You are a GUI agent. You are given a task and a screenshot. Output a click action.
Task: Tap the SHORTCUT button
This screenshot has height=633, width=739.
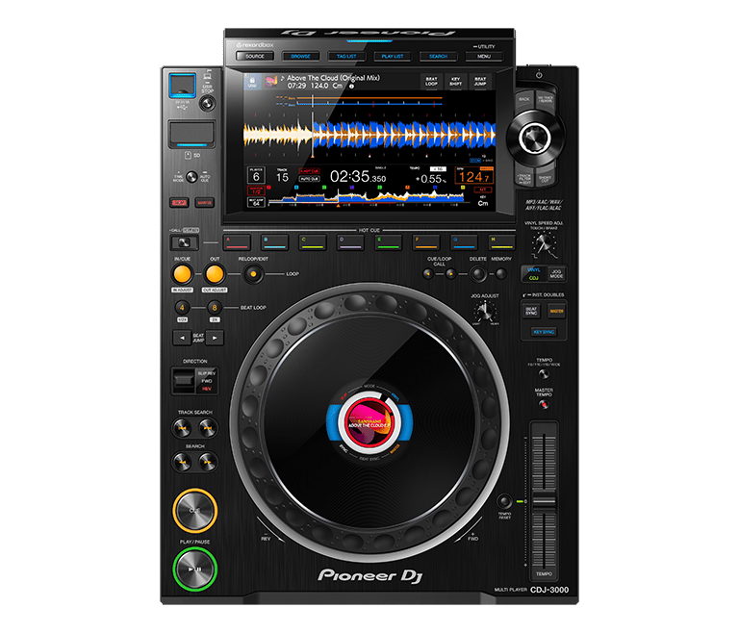[545, 177]
